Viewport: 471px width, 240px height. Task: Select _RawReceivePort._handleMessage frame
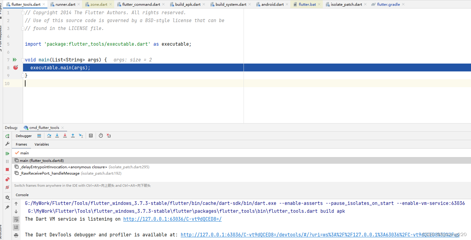241,173
